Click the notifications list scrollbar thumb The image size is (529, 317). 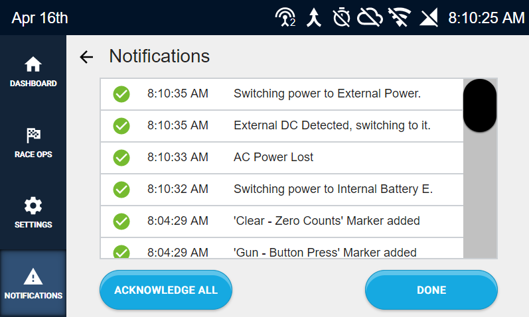(x=480, y=105)
